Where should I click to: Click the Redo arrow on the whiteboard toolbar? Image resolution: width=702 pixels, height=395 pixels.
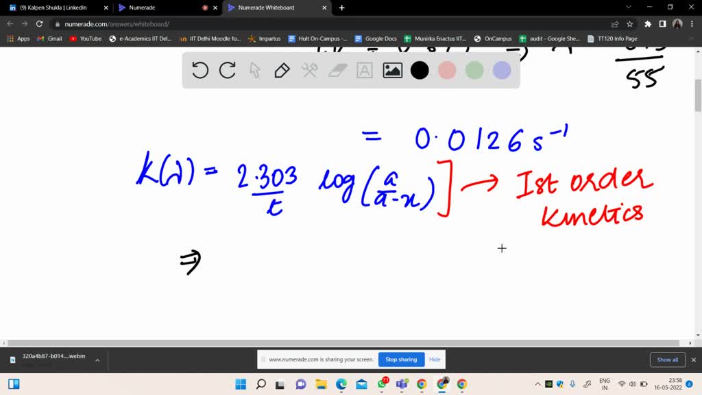coord(227,70)
